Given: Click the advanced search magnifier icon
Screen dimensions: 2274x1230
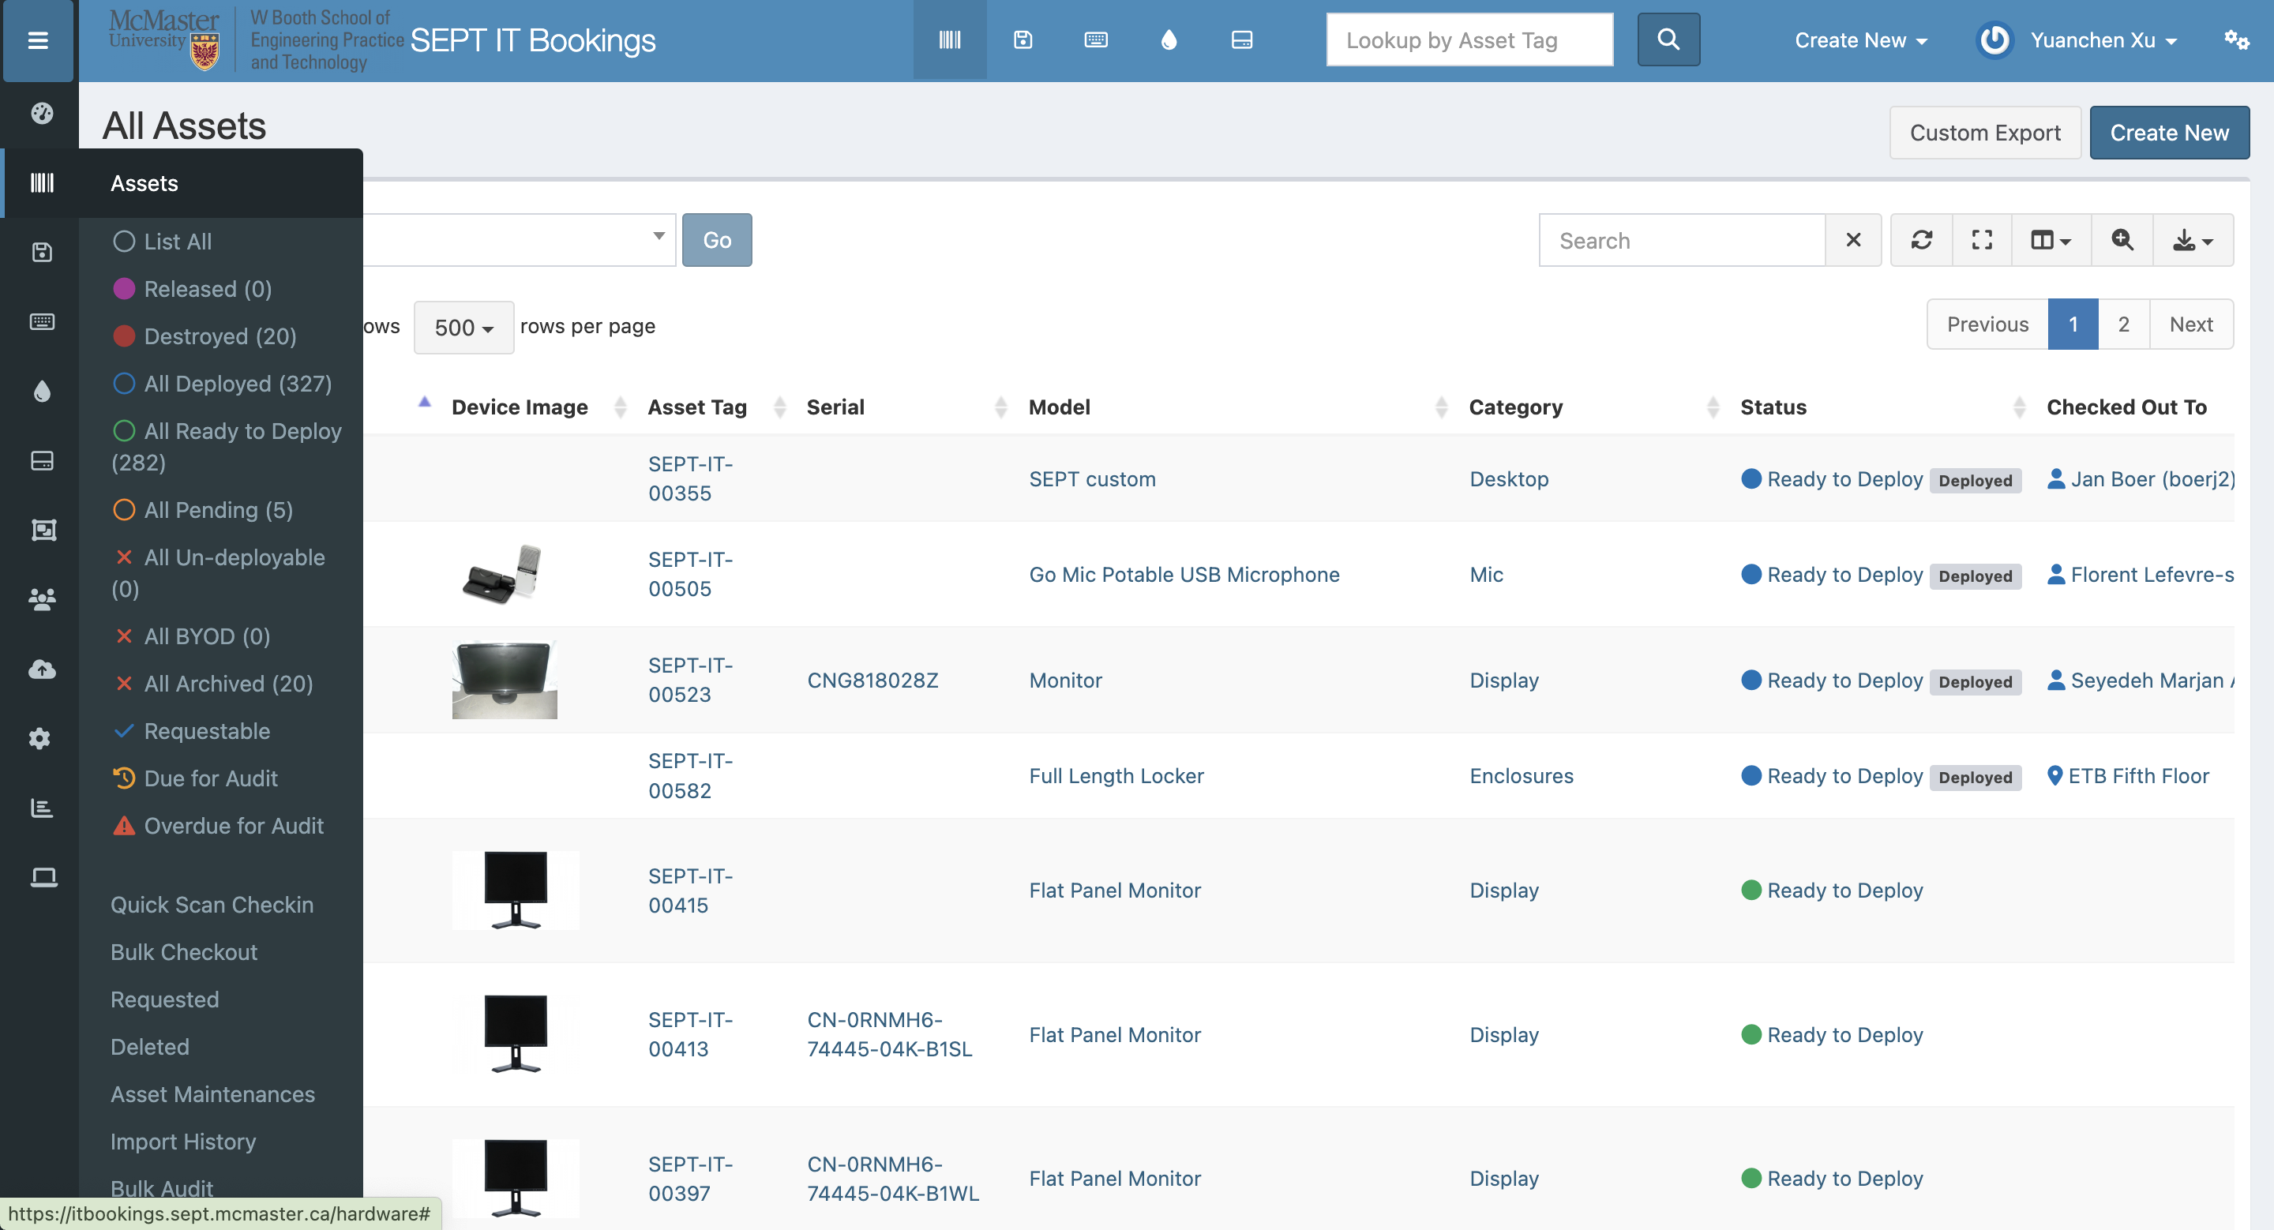Looking at the screenshot, I should point(2122,240).
